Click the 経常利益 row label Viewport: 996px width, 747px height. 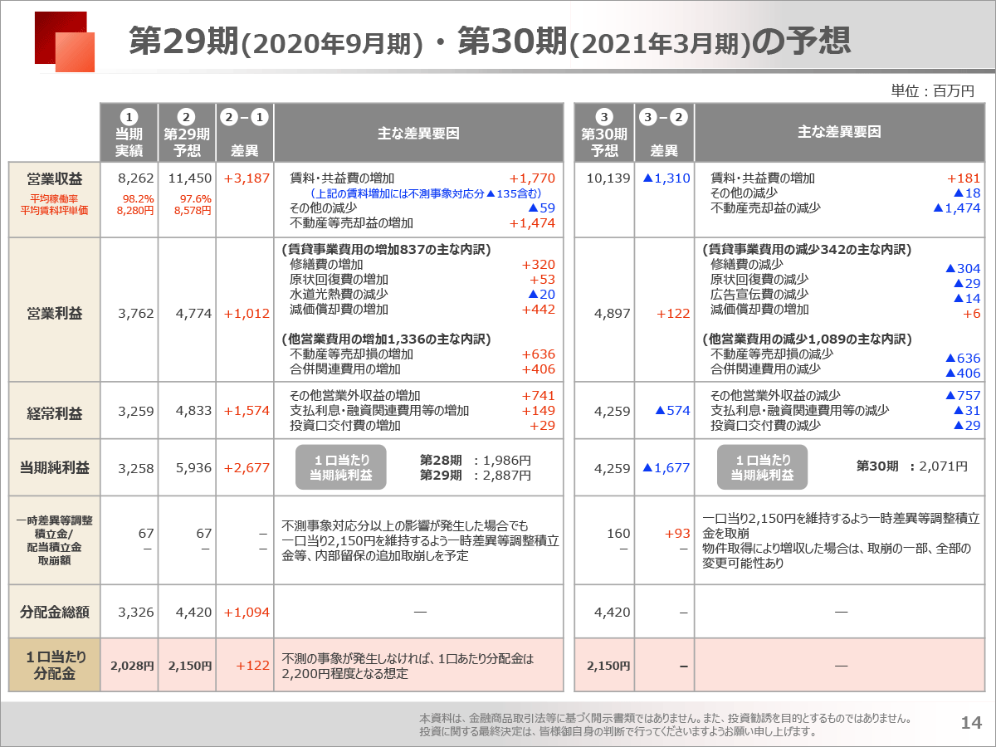point(55,411)
